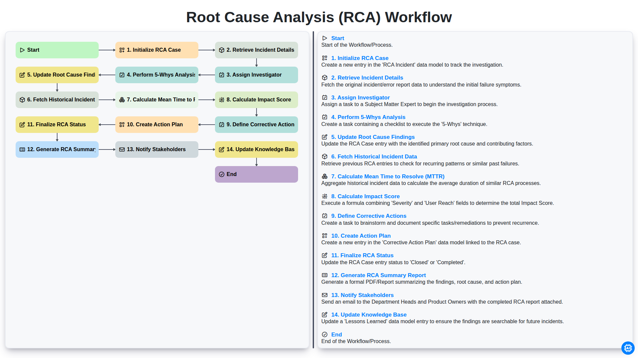Screen dimensions: 638x358
Task: Click the check-circle icon in the End node
Action: point(222,174)
